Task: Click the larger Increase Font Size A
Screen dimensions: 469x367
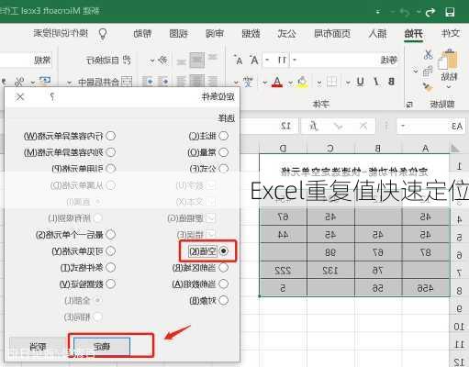Action: (x=254, y=60)
